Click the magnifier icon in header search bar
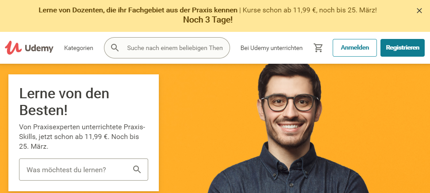The image size is (430, 193). coord(115,48)
